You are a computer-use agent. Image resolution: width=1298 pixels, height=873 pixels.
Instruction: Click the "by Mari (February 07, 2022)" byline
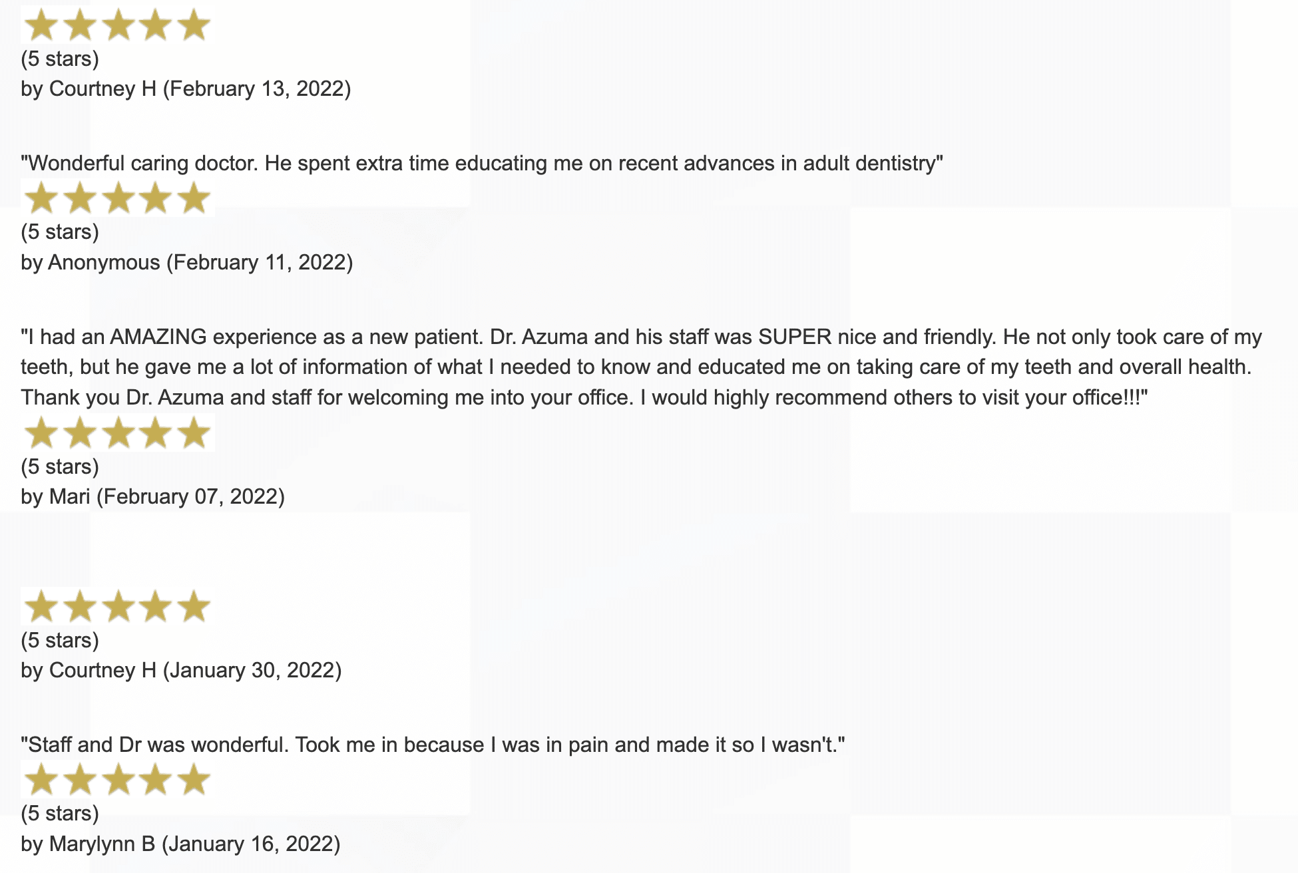pos(152,496)
